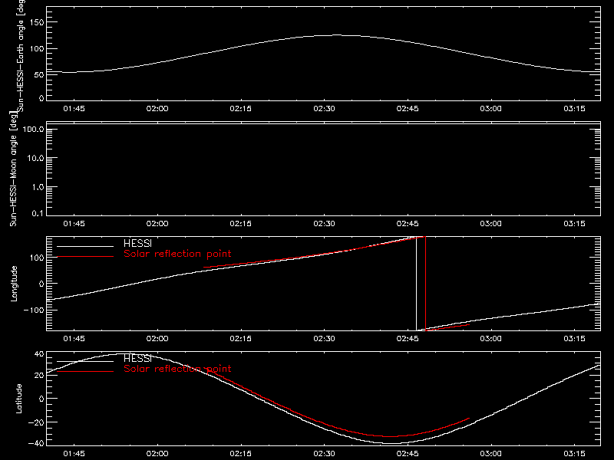Click 03:00 time label under Latitude plot

point(491,454)
